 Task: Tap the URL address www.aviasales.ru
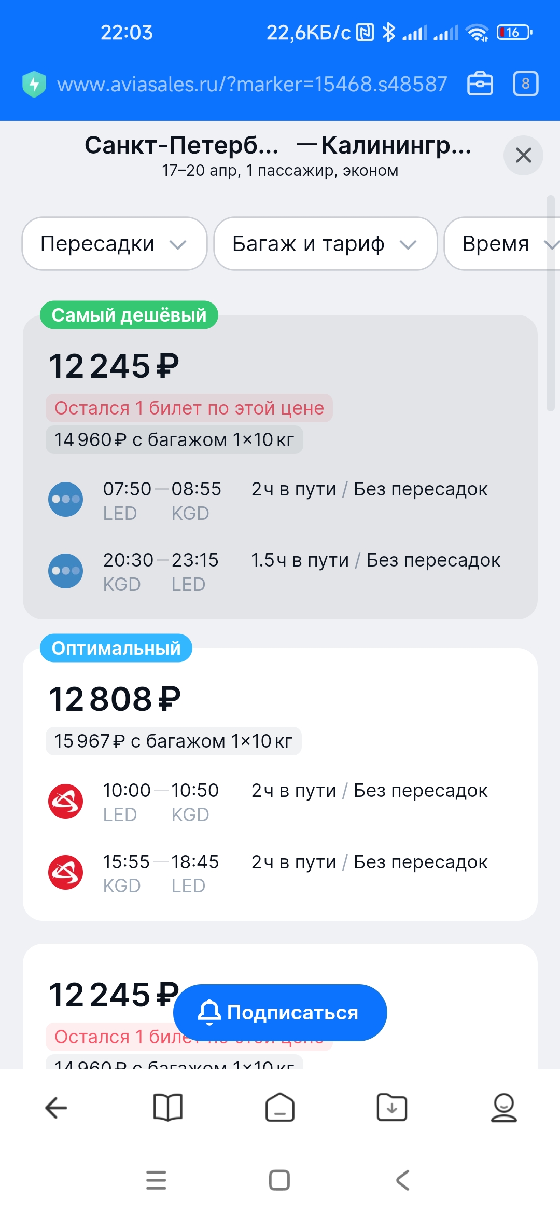252,84
